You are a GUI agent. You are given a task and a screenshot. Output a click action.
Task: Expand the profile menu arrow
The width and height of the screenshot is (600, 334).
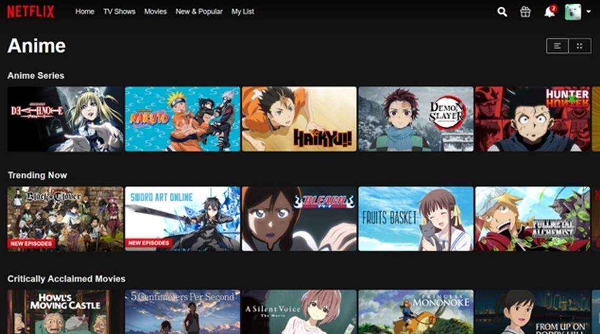588,12
